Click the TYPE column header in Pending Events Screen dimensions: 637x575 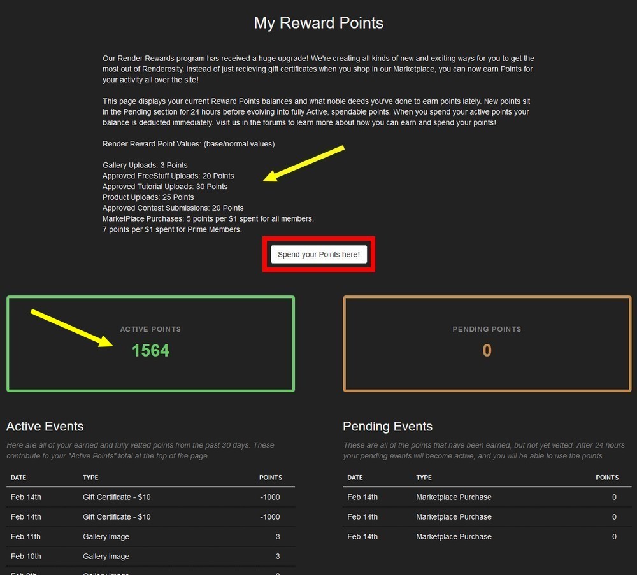click(x=424, y=478)
